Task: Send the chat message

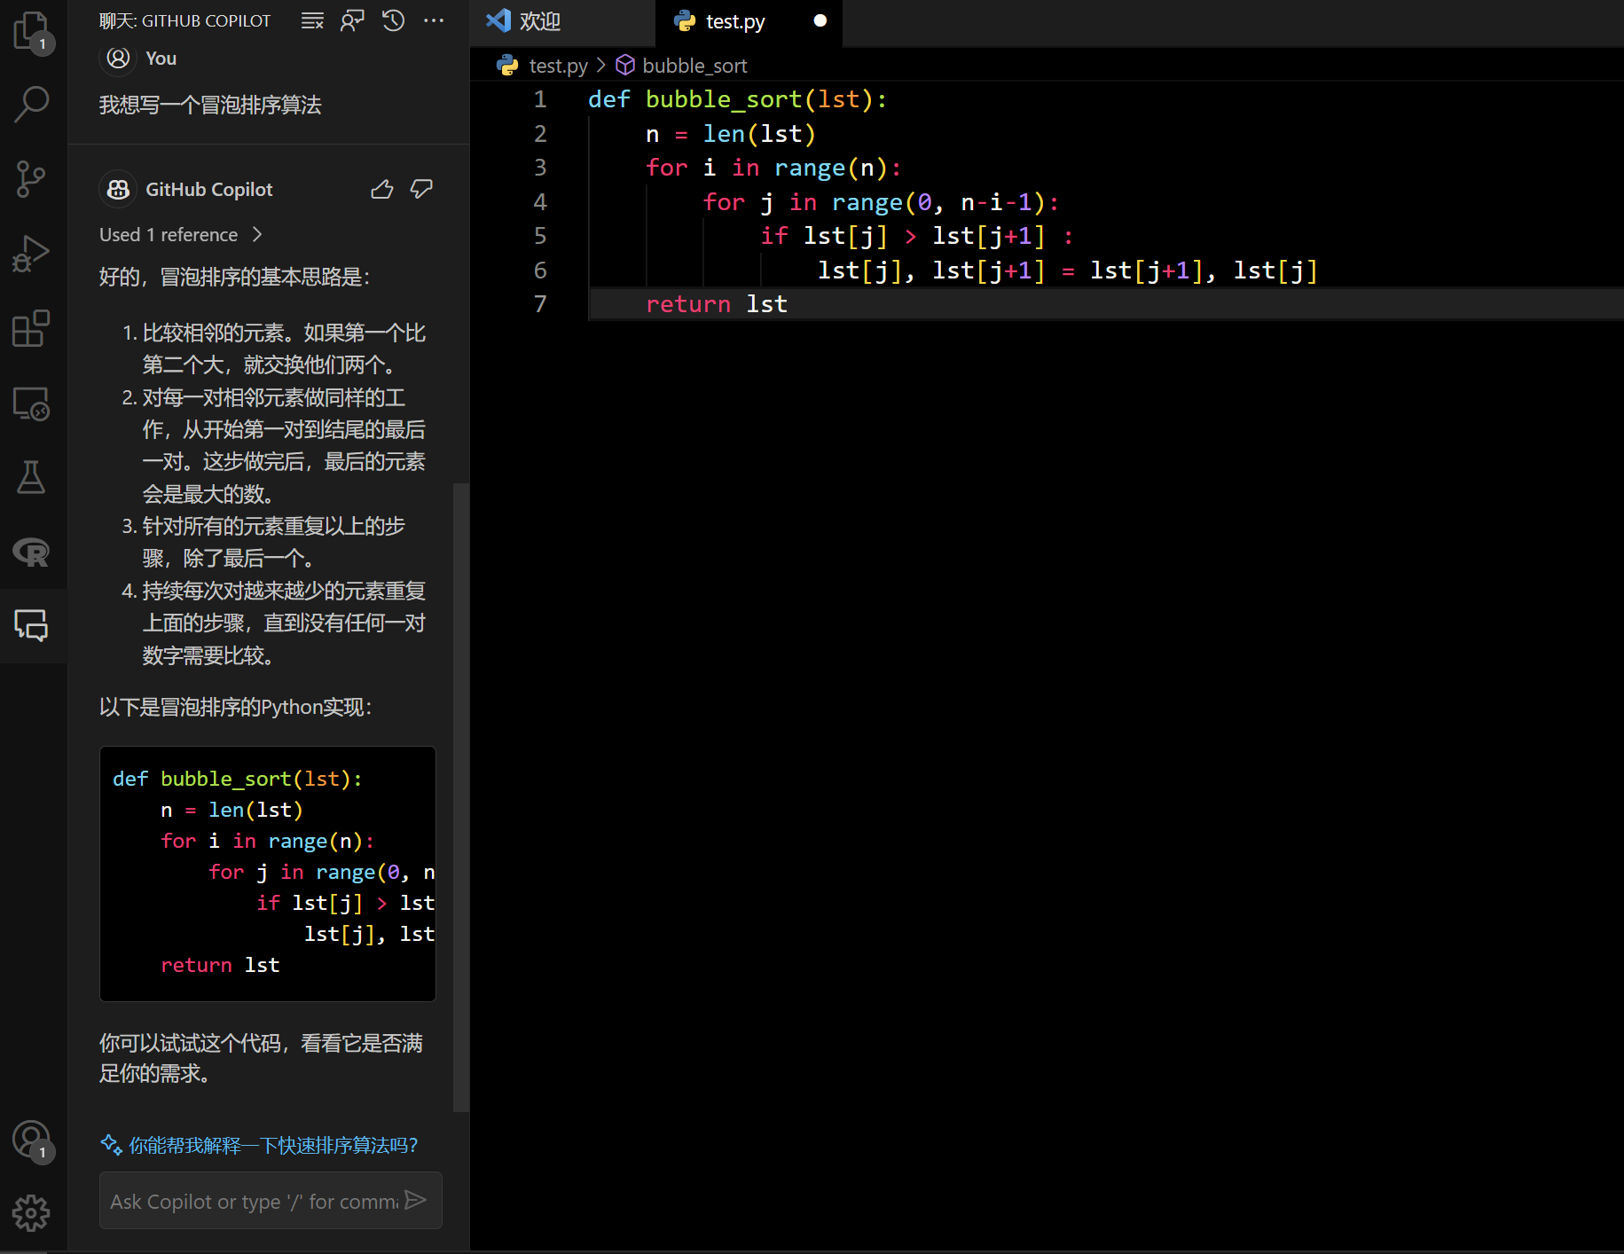Action: (416, 1200)
